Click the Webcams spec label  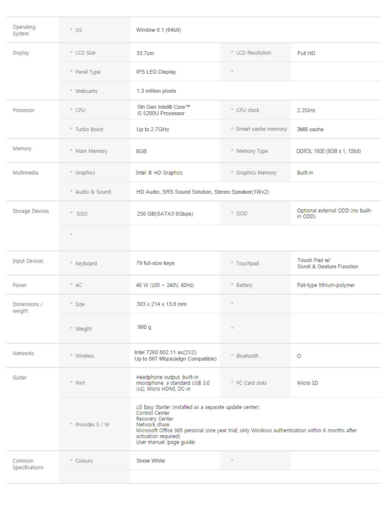[86, 91]
